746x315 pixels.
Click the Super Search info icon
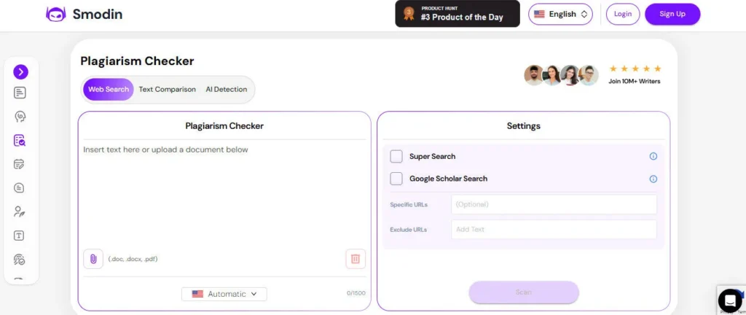(653, 156)
